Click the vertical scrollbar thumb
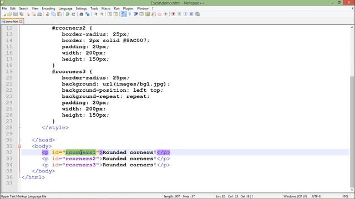This screenshot has width=355, height=199. [352, 132]
